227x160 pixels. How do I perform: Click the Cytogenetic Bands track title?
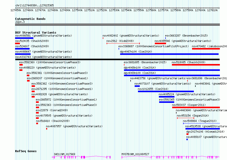[30, 19]
